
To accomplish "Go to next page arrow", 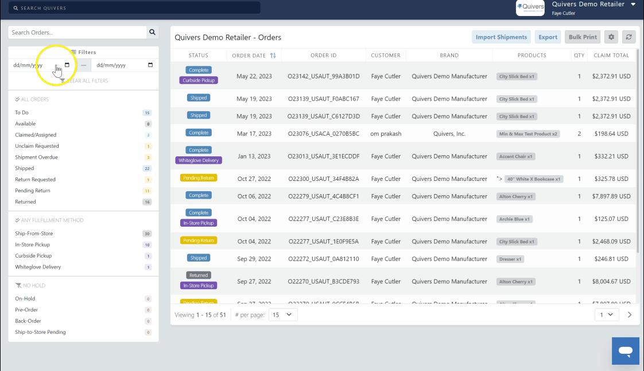I will click(x=630, y=315).
